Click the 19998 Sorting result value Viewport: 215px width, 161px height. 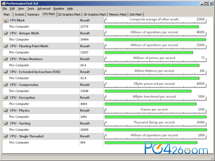(x=84, y=130)
